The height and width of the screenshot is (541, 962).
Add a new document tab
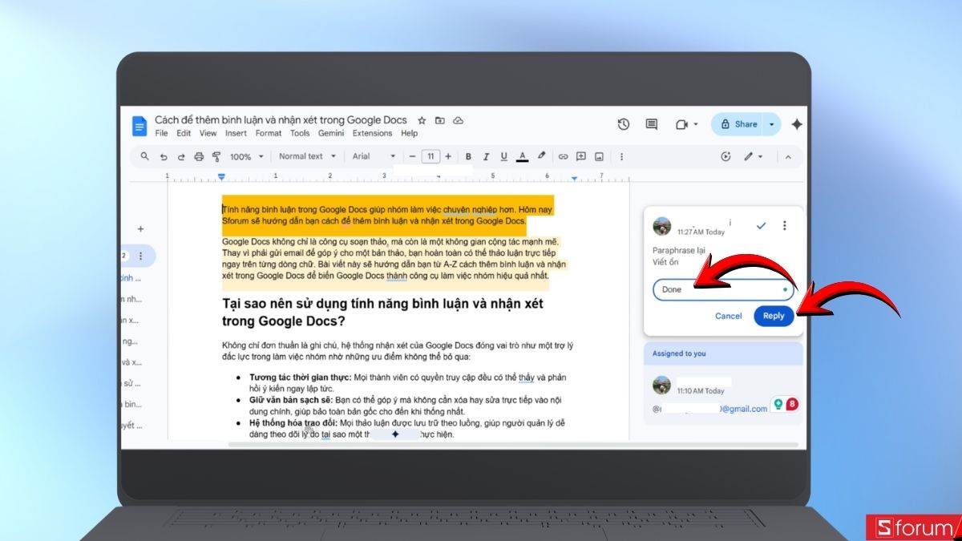point(140,229)
